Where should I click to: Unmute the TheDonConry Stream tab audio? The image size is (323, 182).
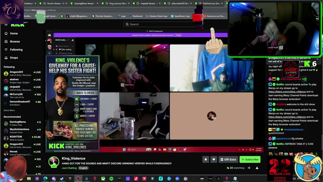(x=200, y=3)
